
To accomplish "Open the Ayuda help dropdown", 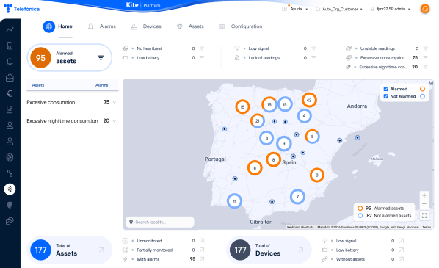I will coord(295,9).
